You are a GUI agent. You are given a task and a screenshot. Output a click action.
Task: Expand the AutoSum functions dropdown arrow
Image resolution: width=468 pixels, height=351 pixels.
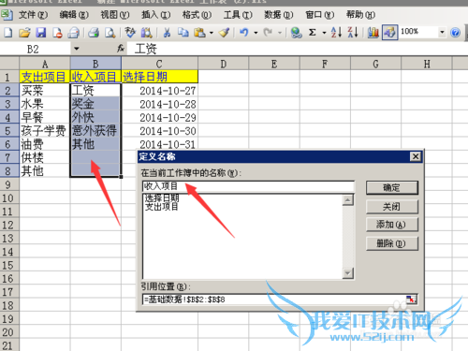coord(324,33)
